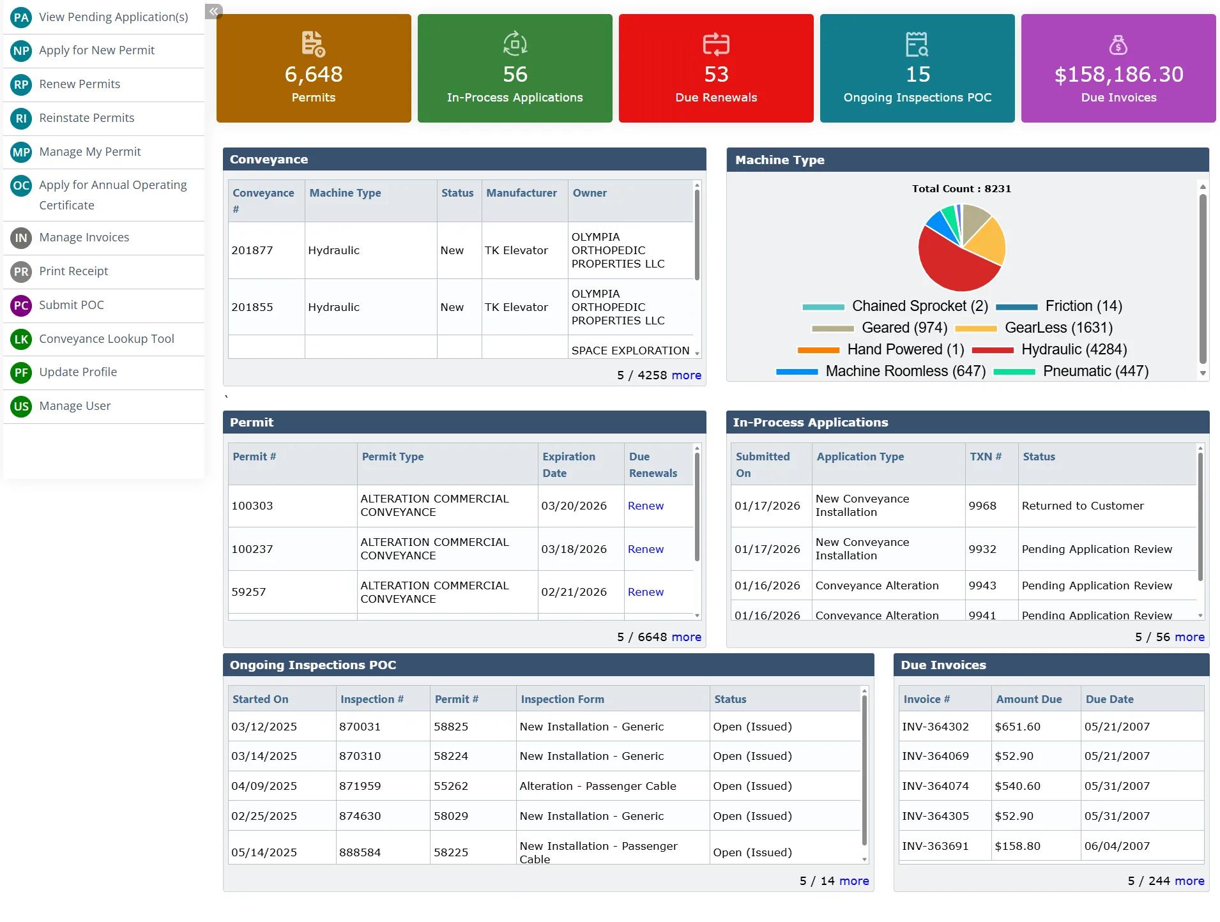Toggle Hydraulic (4284) legend color swatch
The image size is (1220, 922).
point(993,350)
